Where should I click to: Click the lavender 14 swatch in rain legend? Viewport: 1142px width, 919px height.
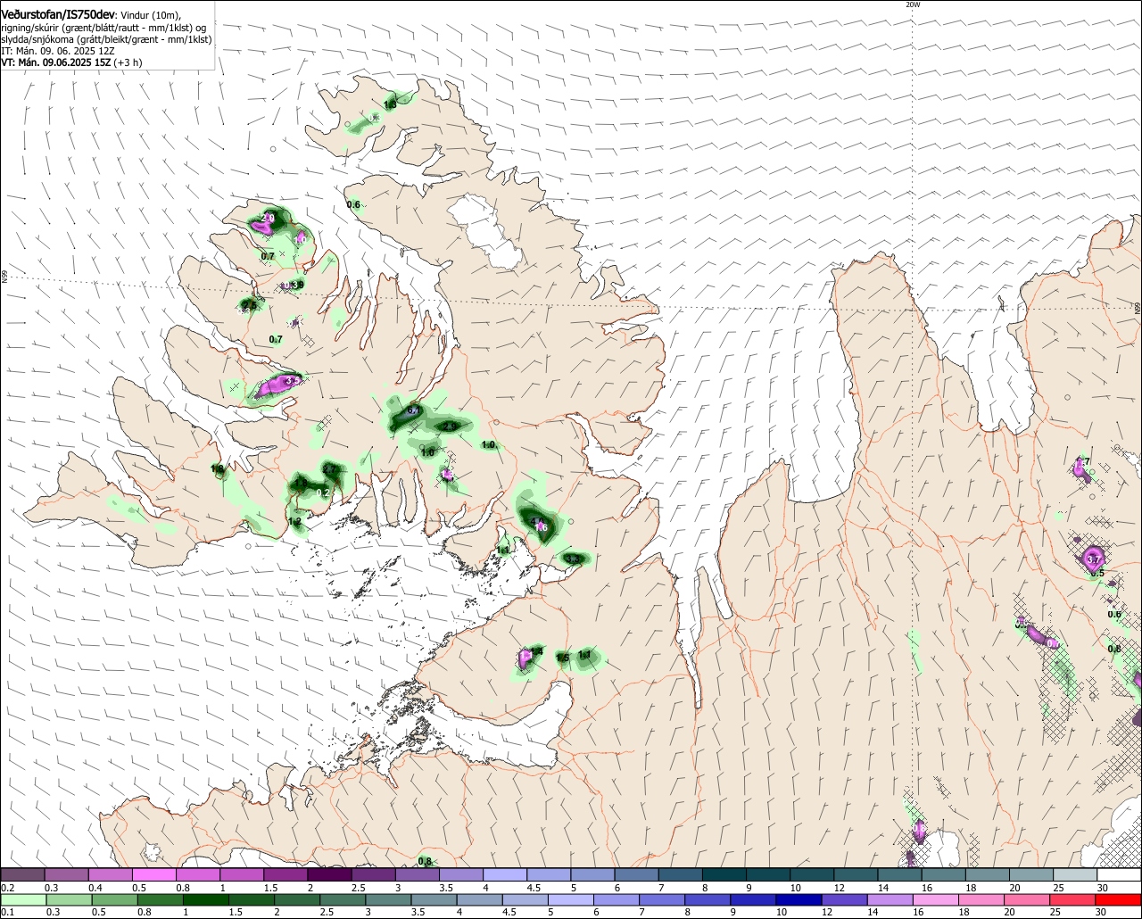pyautogui.click(x=890, y=900)
